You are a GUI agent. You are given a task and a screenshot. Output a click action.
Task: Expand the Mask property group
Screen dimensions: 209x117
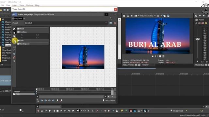click(x=18, y=29)
